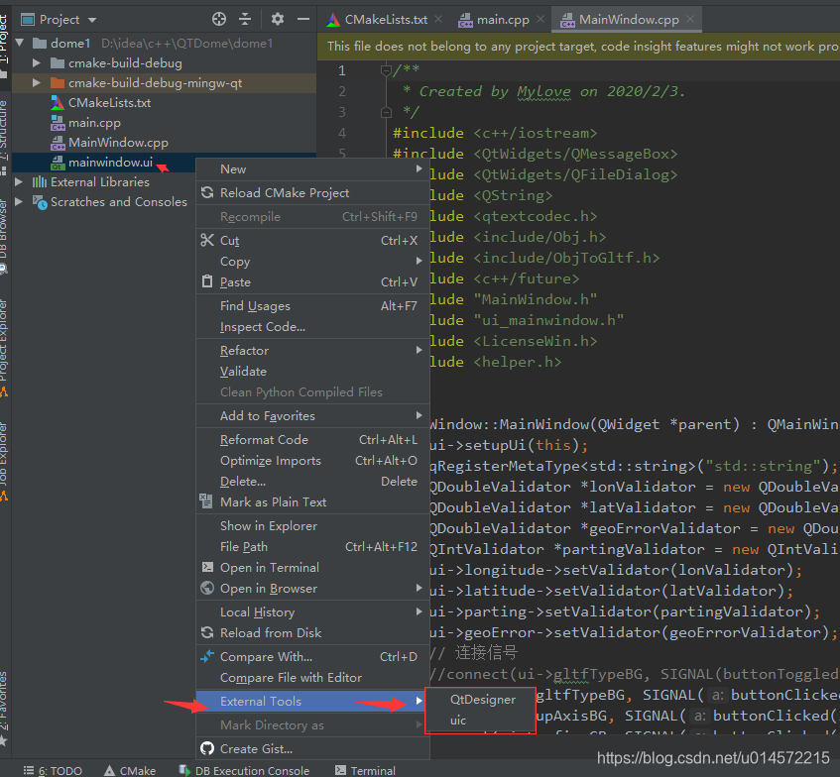Expand the cmake-build-debug folder
Viewport: 840px width, 777px height.
coord(38,64)
